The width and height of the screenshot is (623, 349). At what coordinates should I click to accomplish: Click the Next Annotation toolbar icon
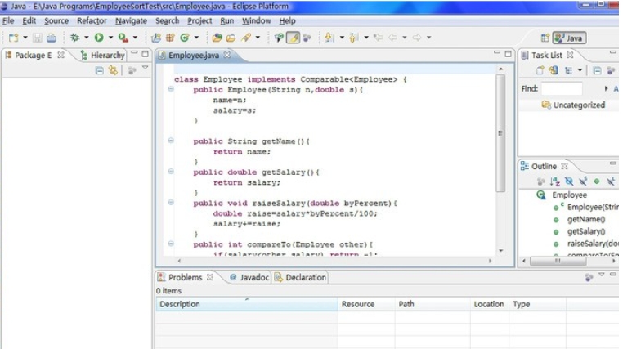[x=329, y=38]
